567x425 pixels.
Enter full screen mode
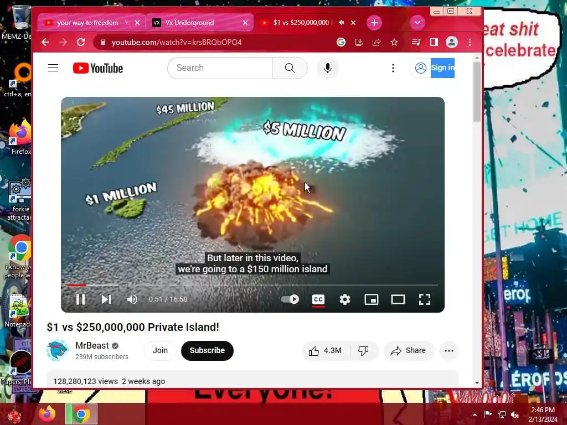point(425,299)
